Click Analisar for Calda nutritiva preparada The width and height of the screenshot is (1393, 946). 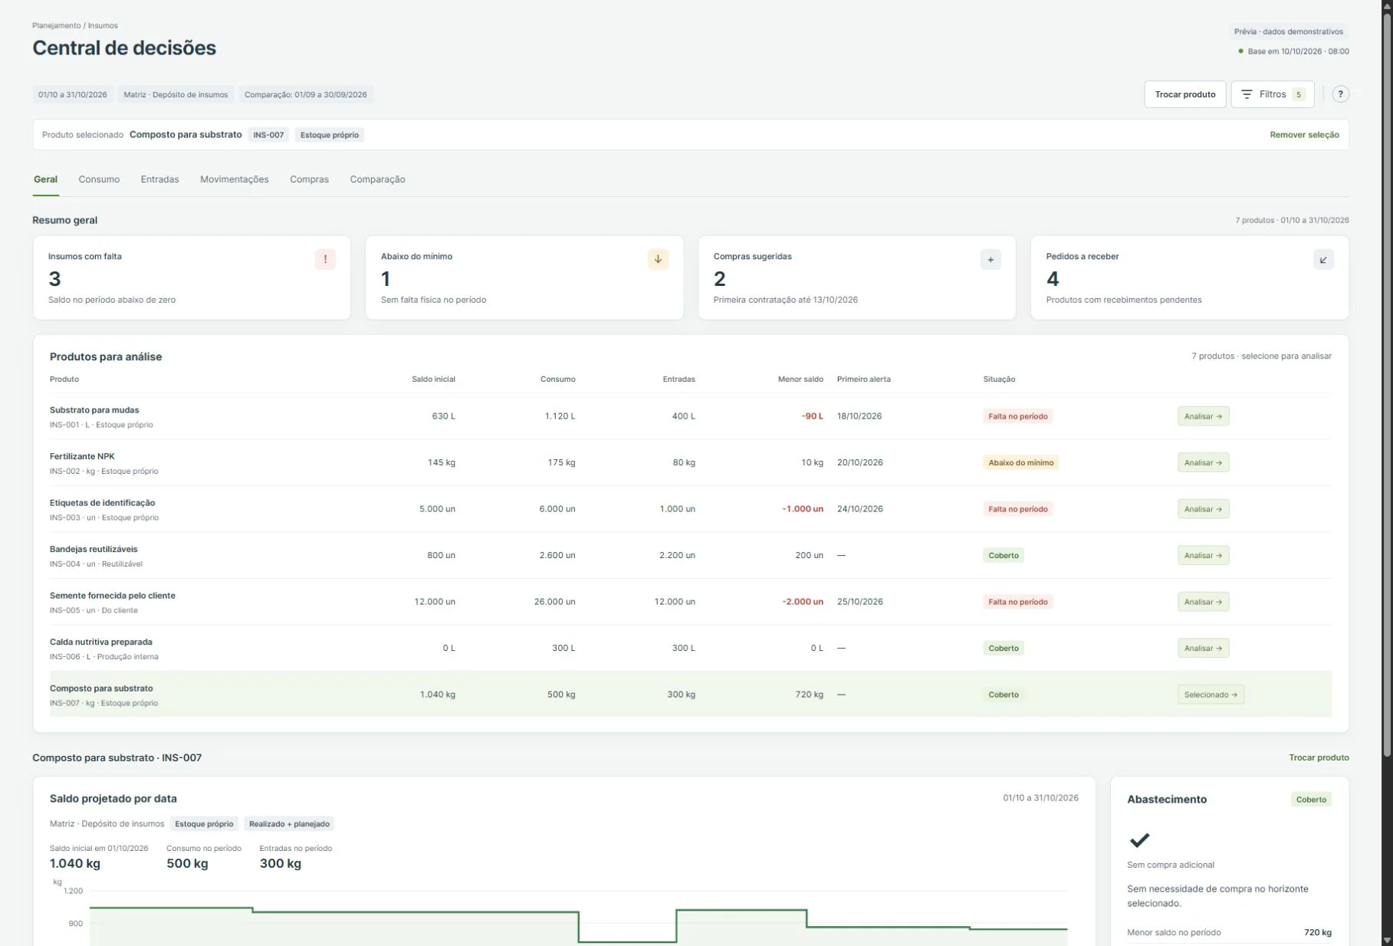pos(1203,648)
